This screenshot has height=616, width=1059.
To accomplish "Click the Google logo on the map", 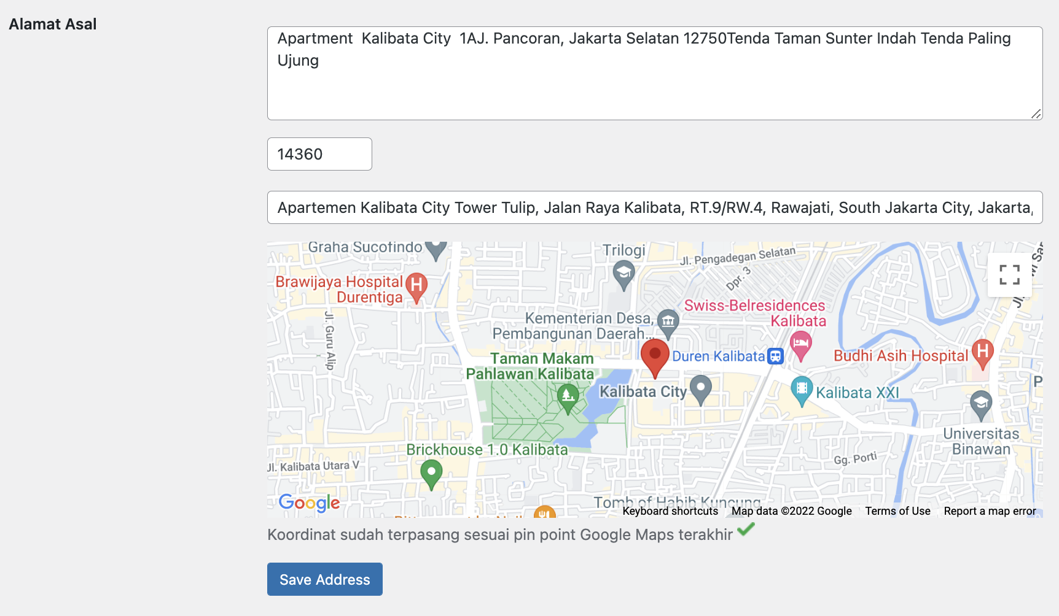I will point(309,503).
